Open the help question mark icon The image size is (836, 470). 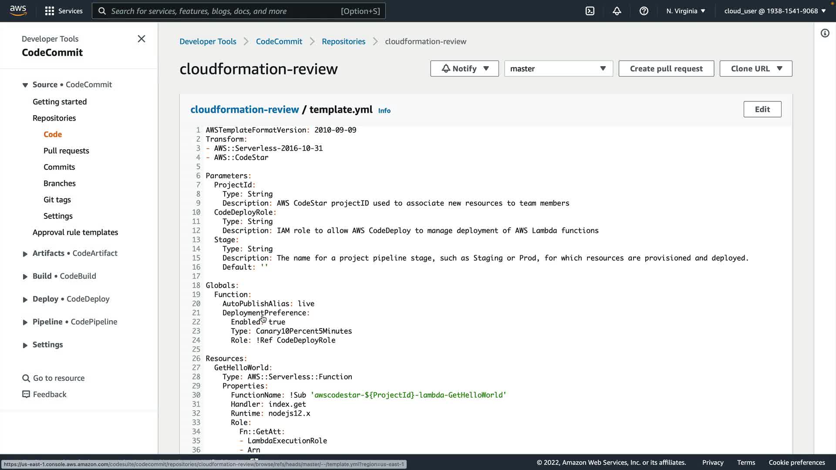pyautogui.click(x=644, y=11)
